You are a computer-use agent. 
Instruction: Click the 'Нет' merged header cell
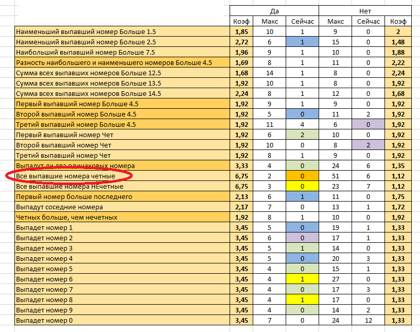click(365, 11)
